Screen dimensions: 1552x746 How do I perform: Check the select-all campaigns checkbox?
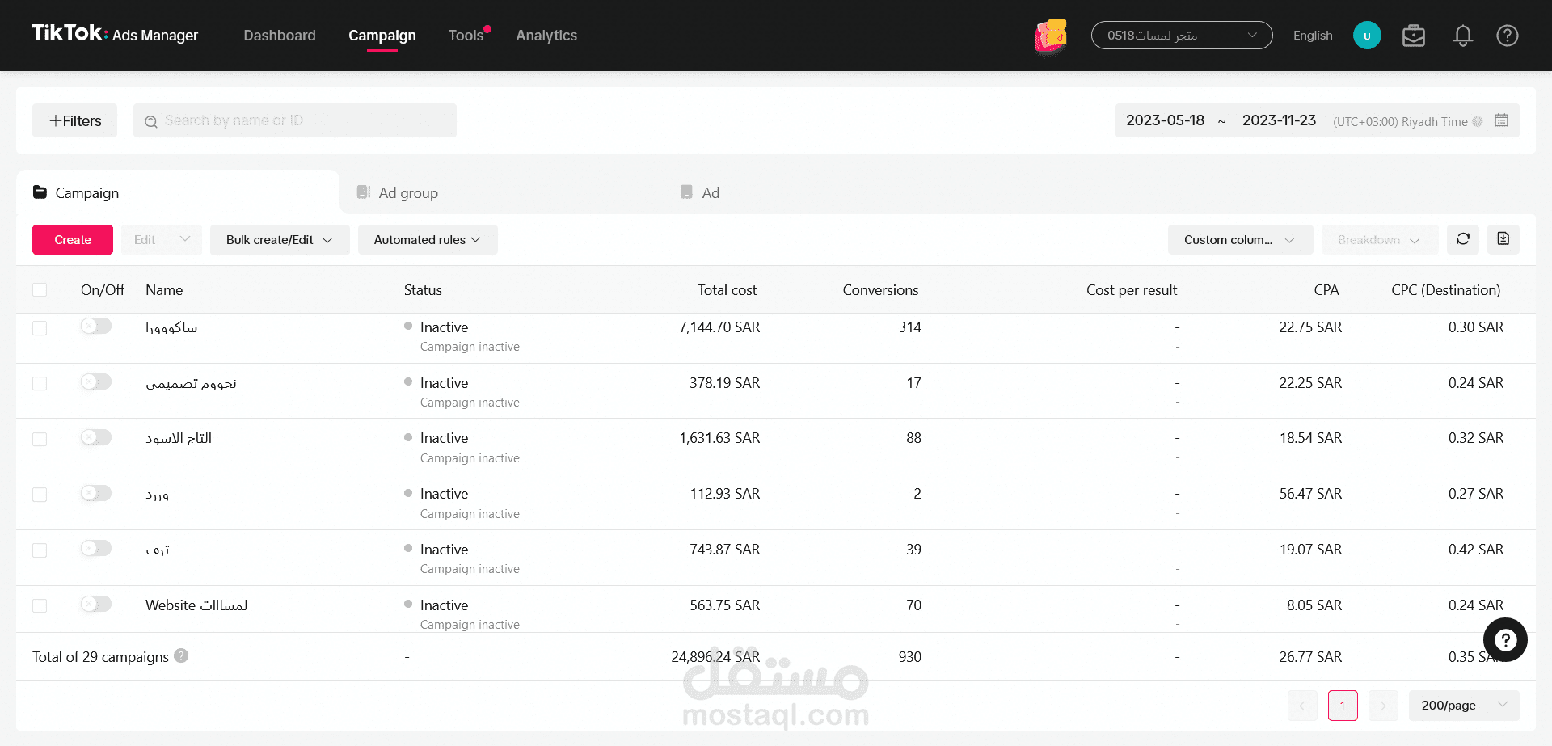click(x=40, y=290)
